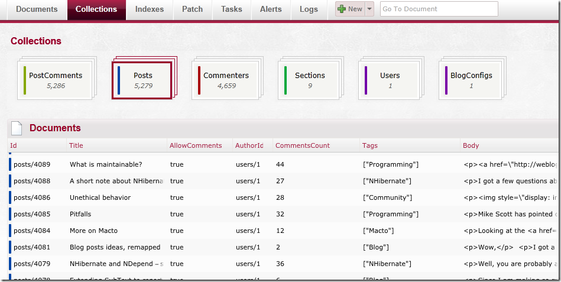Click the ["Community"] tags cell
Screen dimensions: 561x282
click(387, 197)
